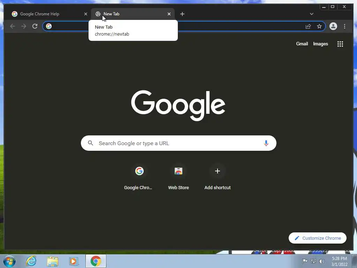Open the profile avatar menu
The image size is (357, 268).
(333, 26)
